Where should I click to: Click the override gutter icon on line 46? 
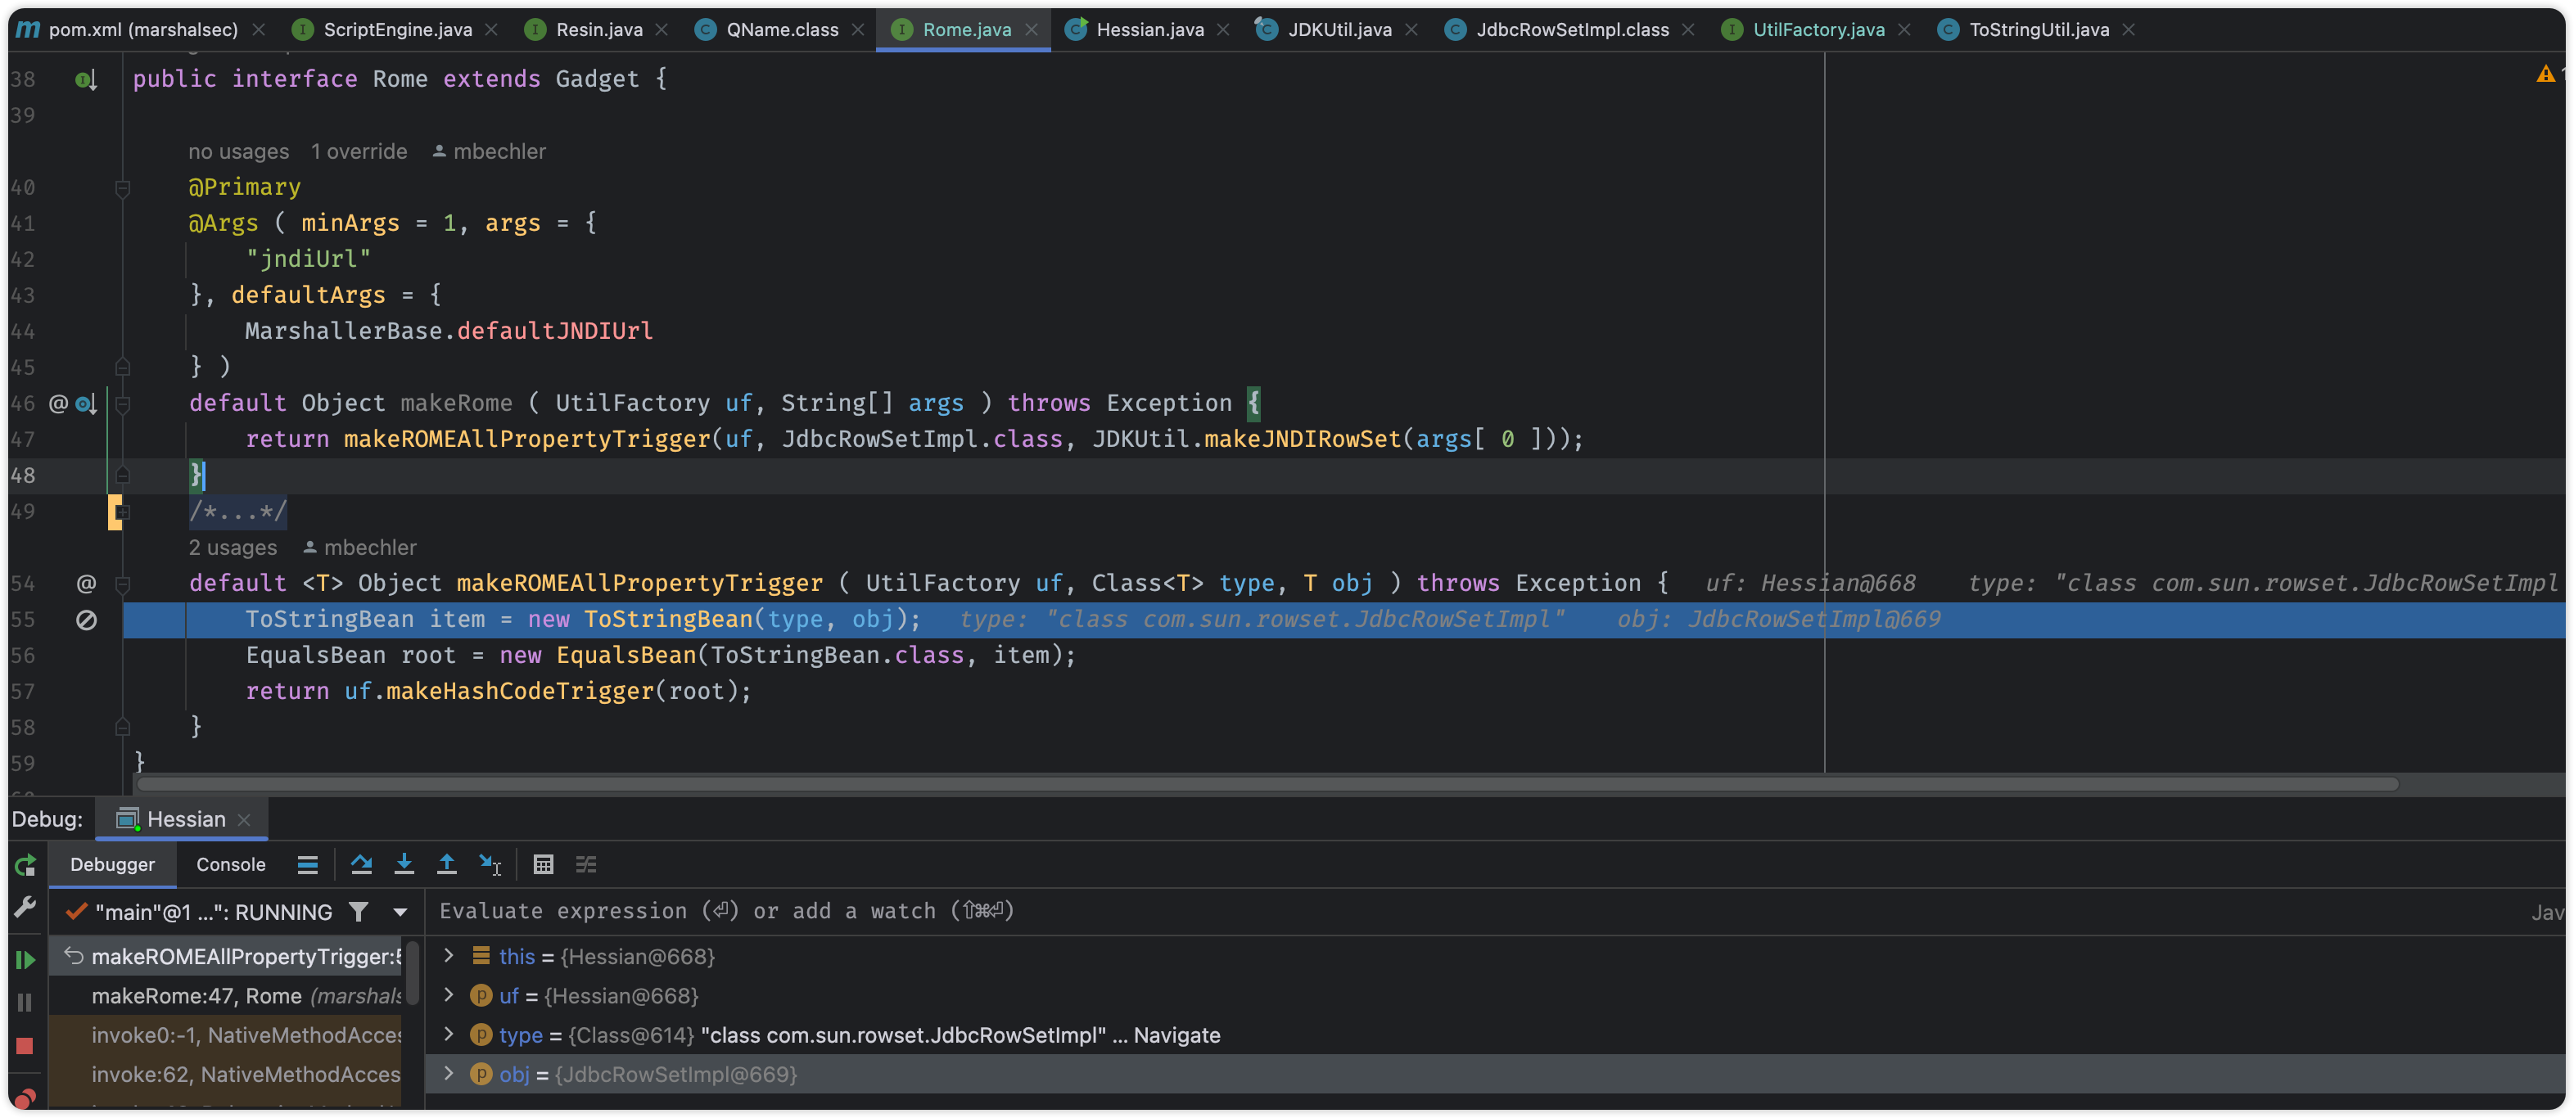click(x=86, y=403)
